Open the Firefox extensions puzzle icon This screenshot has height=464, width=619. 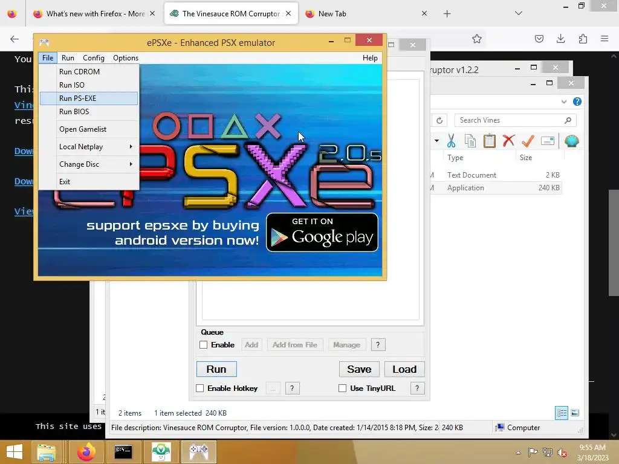[583, 39]
